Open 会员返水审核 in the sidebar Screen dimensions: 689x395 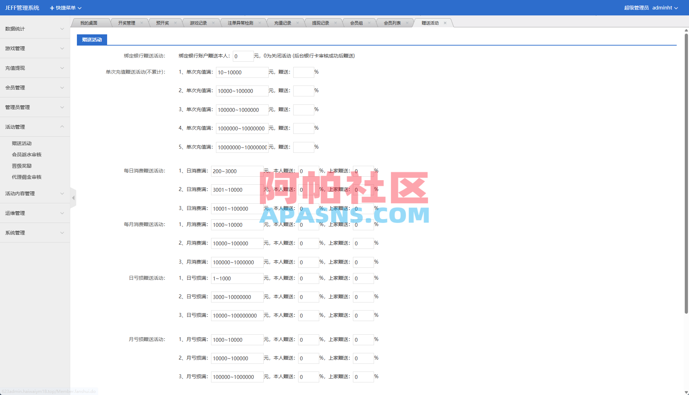pos(27,155)
